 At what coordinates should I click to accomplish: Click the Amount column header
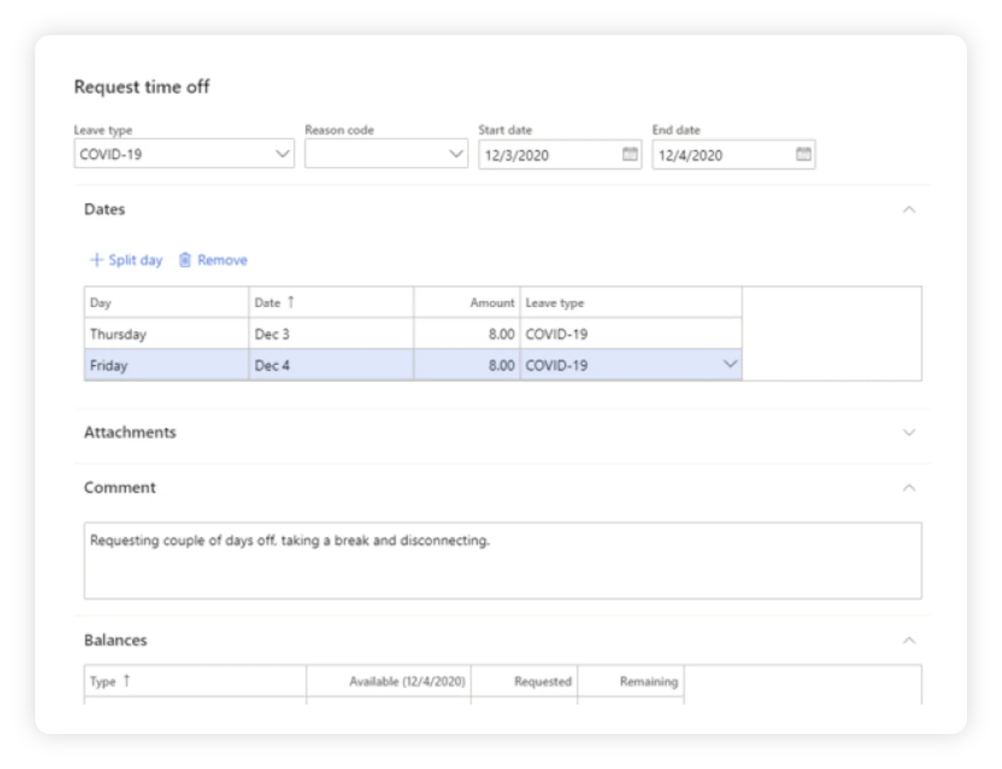pos(467,302)
